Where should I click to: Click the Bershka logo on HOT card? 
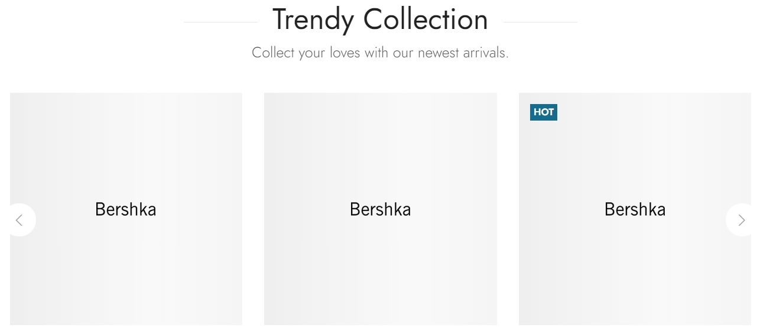[x=635, y=209]
